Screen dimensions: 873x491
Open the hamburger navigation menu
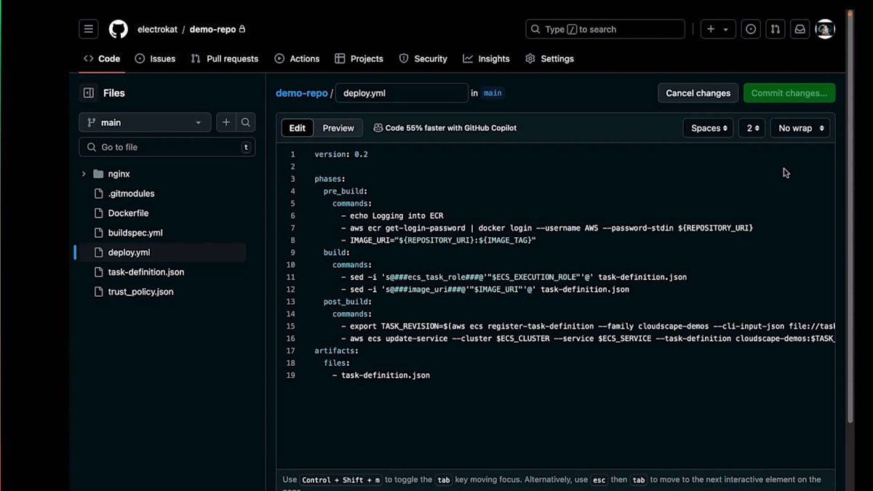[88, 29]
